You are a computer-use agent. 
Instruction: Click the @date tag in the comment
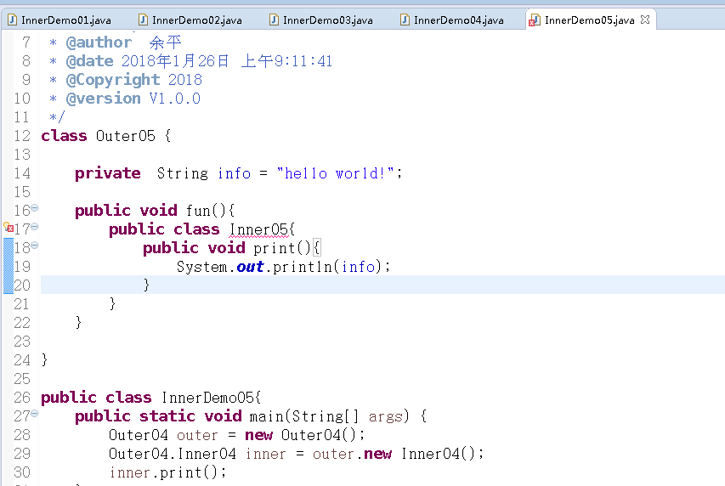pos(90,61)
